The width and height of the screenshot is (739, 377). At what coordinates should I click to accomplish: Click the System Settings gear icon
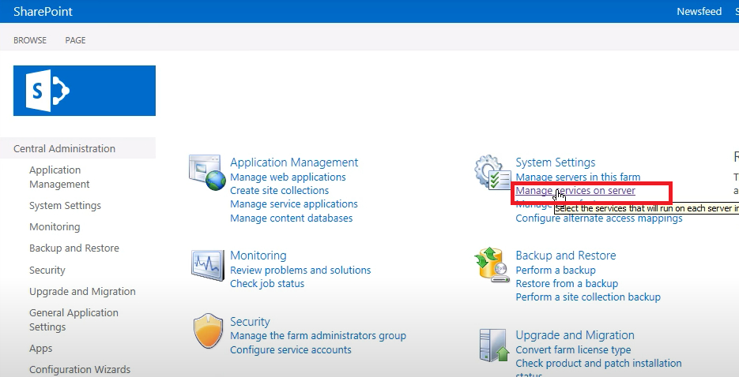coord(492,173)
